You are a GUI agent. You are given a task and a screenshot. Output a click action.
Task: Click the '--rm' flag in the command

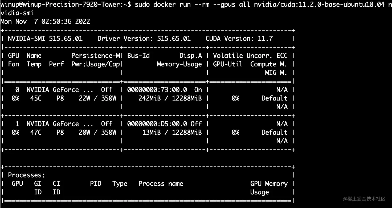pyautogui.click(x=202, y=4)
